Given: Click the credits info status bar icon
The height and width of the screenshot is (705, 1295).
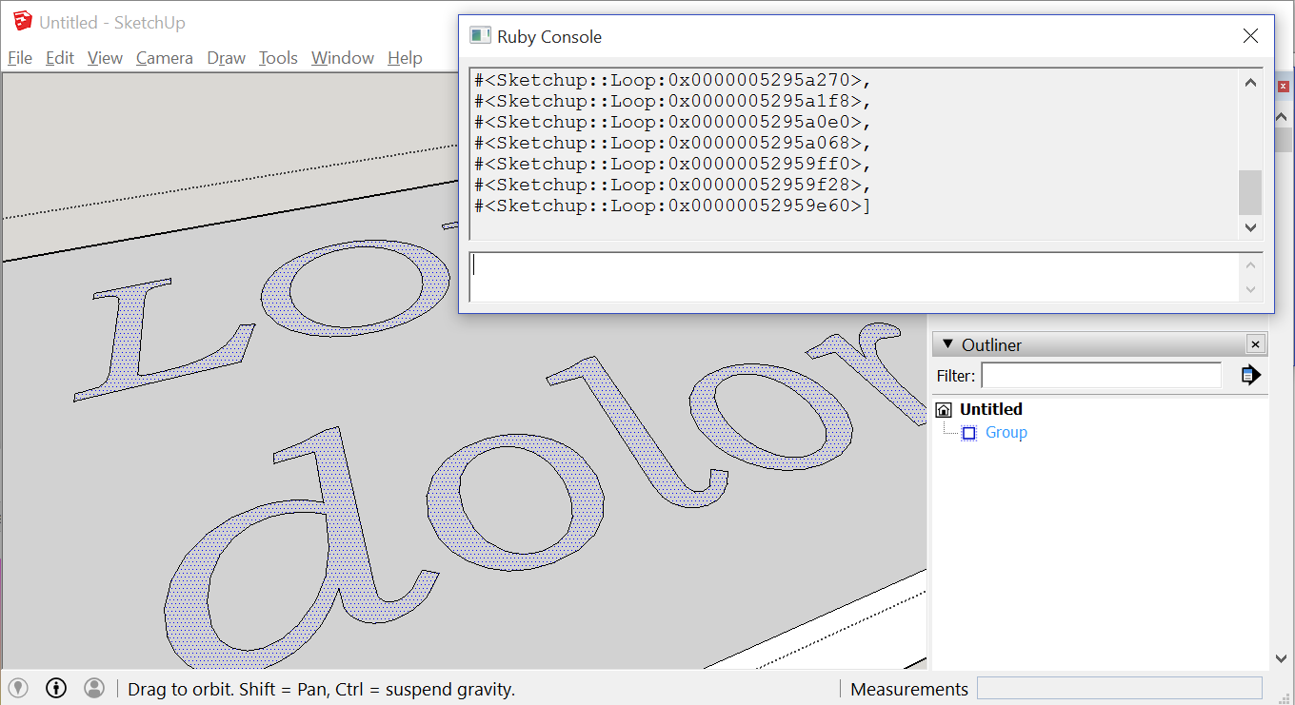Looking at the screenshot, I should point(56,688).
